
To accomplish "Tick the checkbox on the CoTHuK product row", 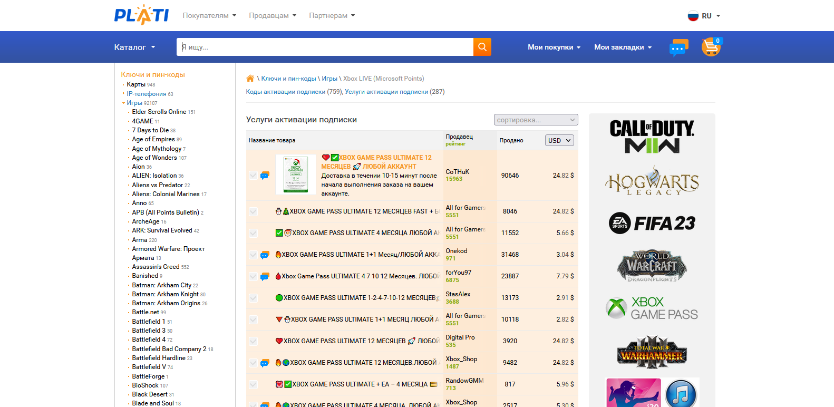I will [x=254, y=176].
